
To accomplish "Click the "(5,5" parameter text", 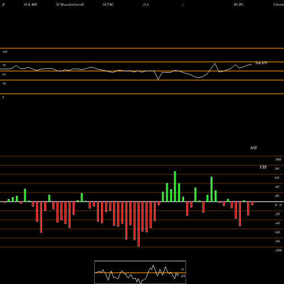I will tap(146, 5).
